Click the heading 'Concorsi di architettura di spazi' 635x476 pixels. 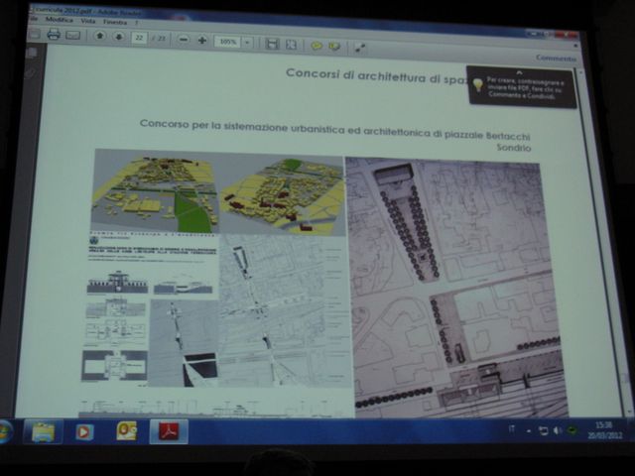tap(377, 75)
